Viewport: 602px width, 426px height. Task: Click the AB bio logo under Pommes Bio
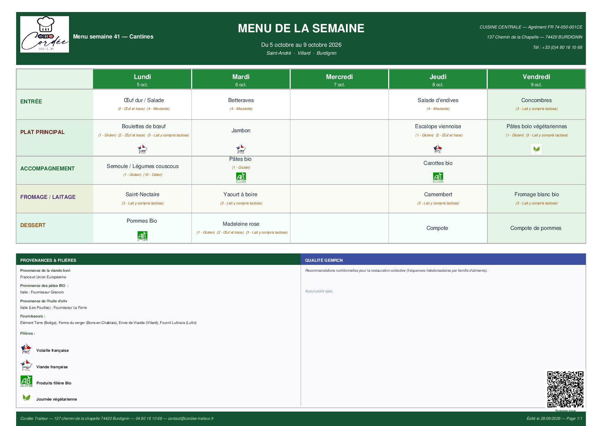pos(142,236)
